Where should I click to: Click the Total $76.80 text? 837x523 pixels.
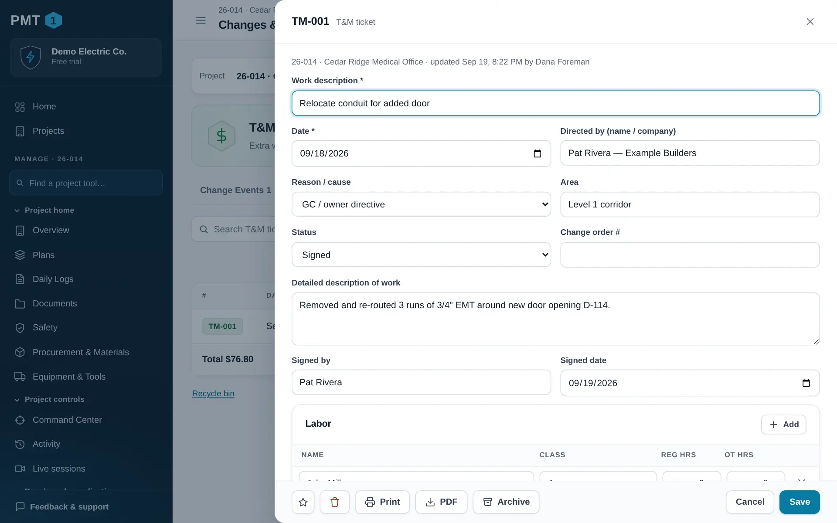click(x=228, y=359)
